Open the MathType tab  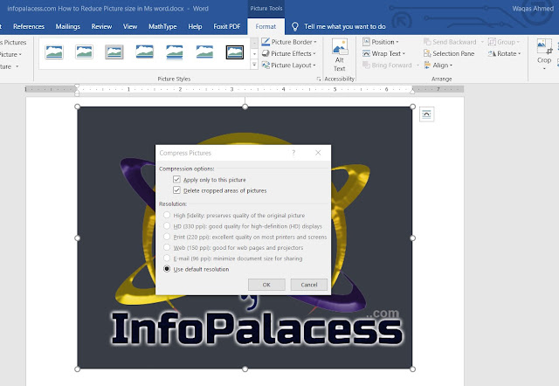click(x=162, y=26)
